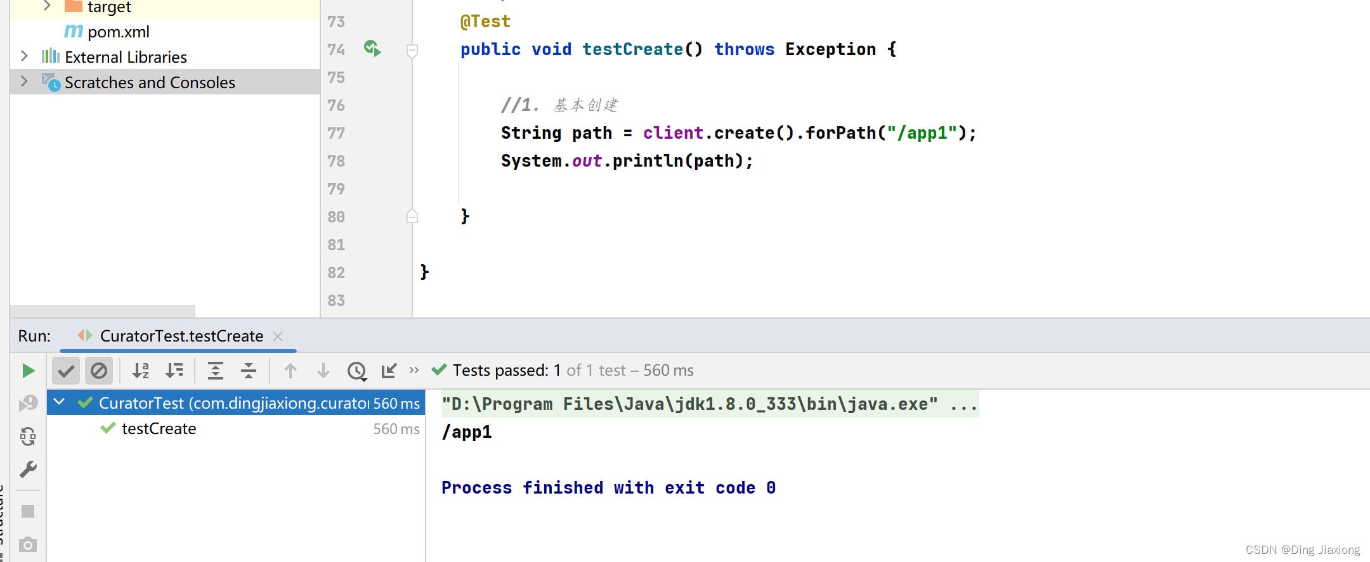
Task: Click fold end marker at line 80
Action: [x=412, y=216]
